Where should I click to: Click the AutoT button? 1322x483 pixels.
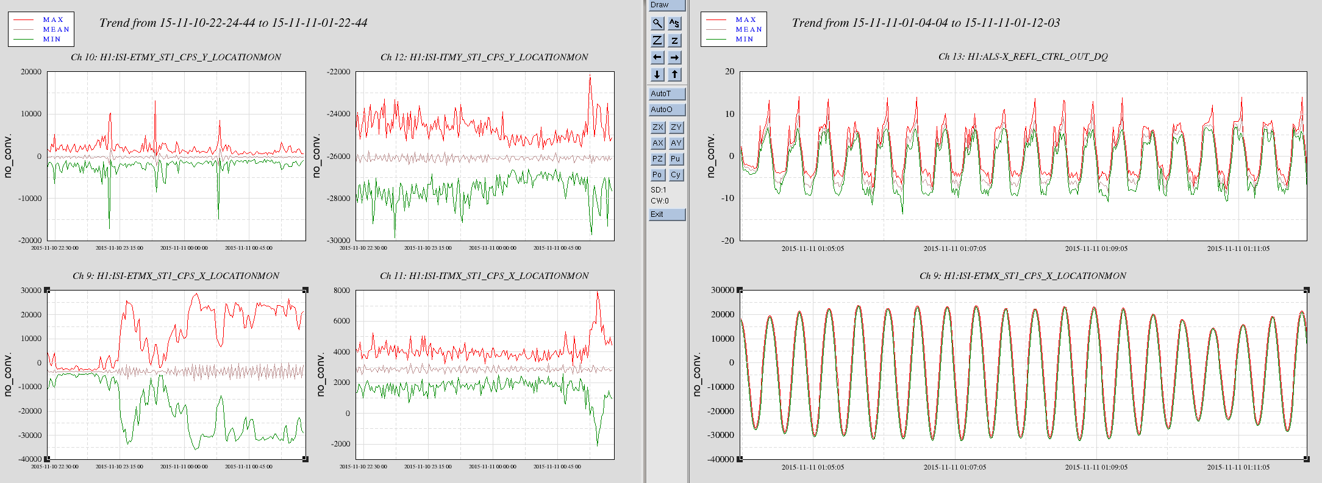(667, 94)
